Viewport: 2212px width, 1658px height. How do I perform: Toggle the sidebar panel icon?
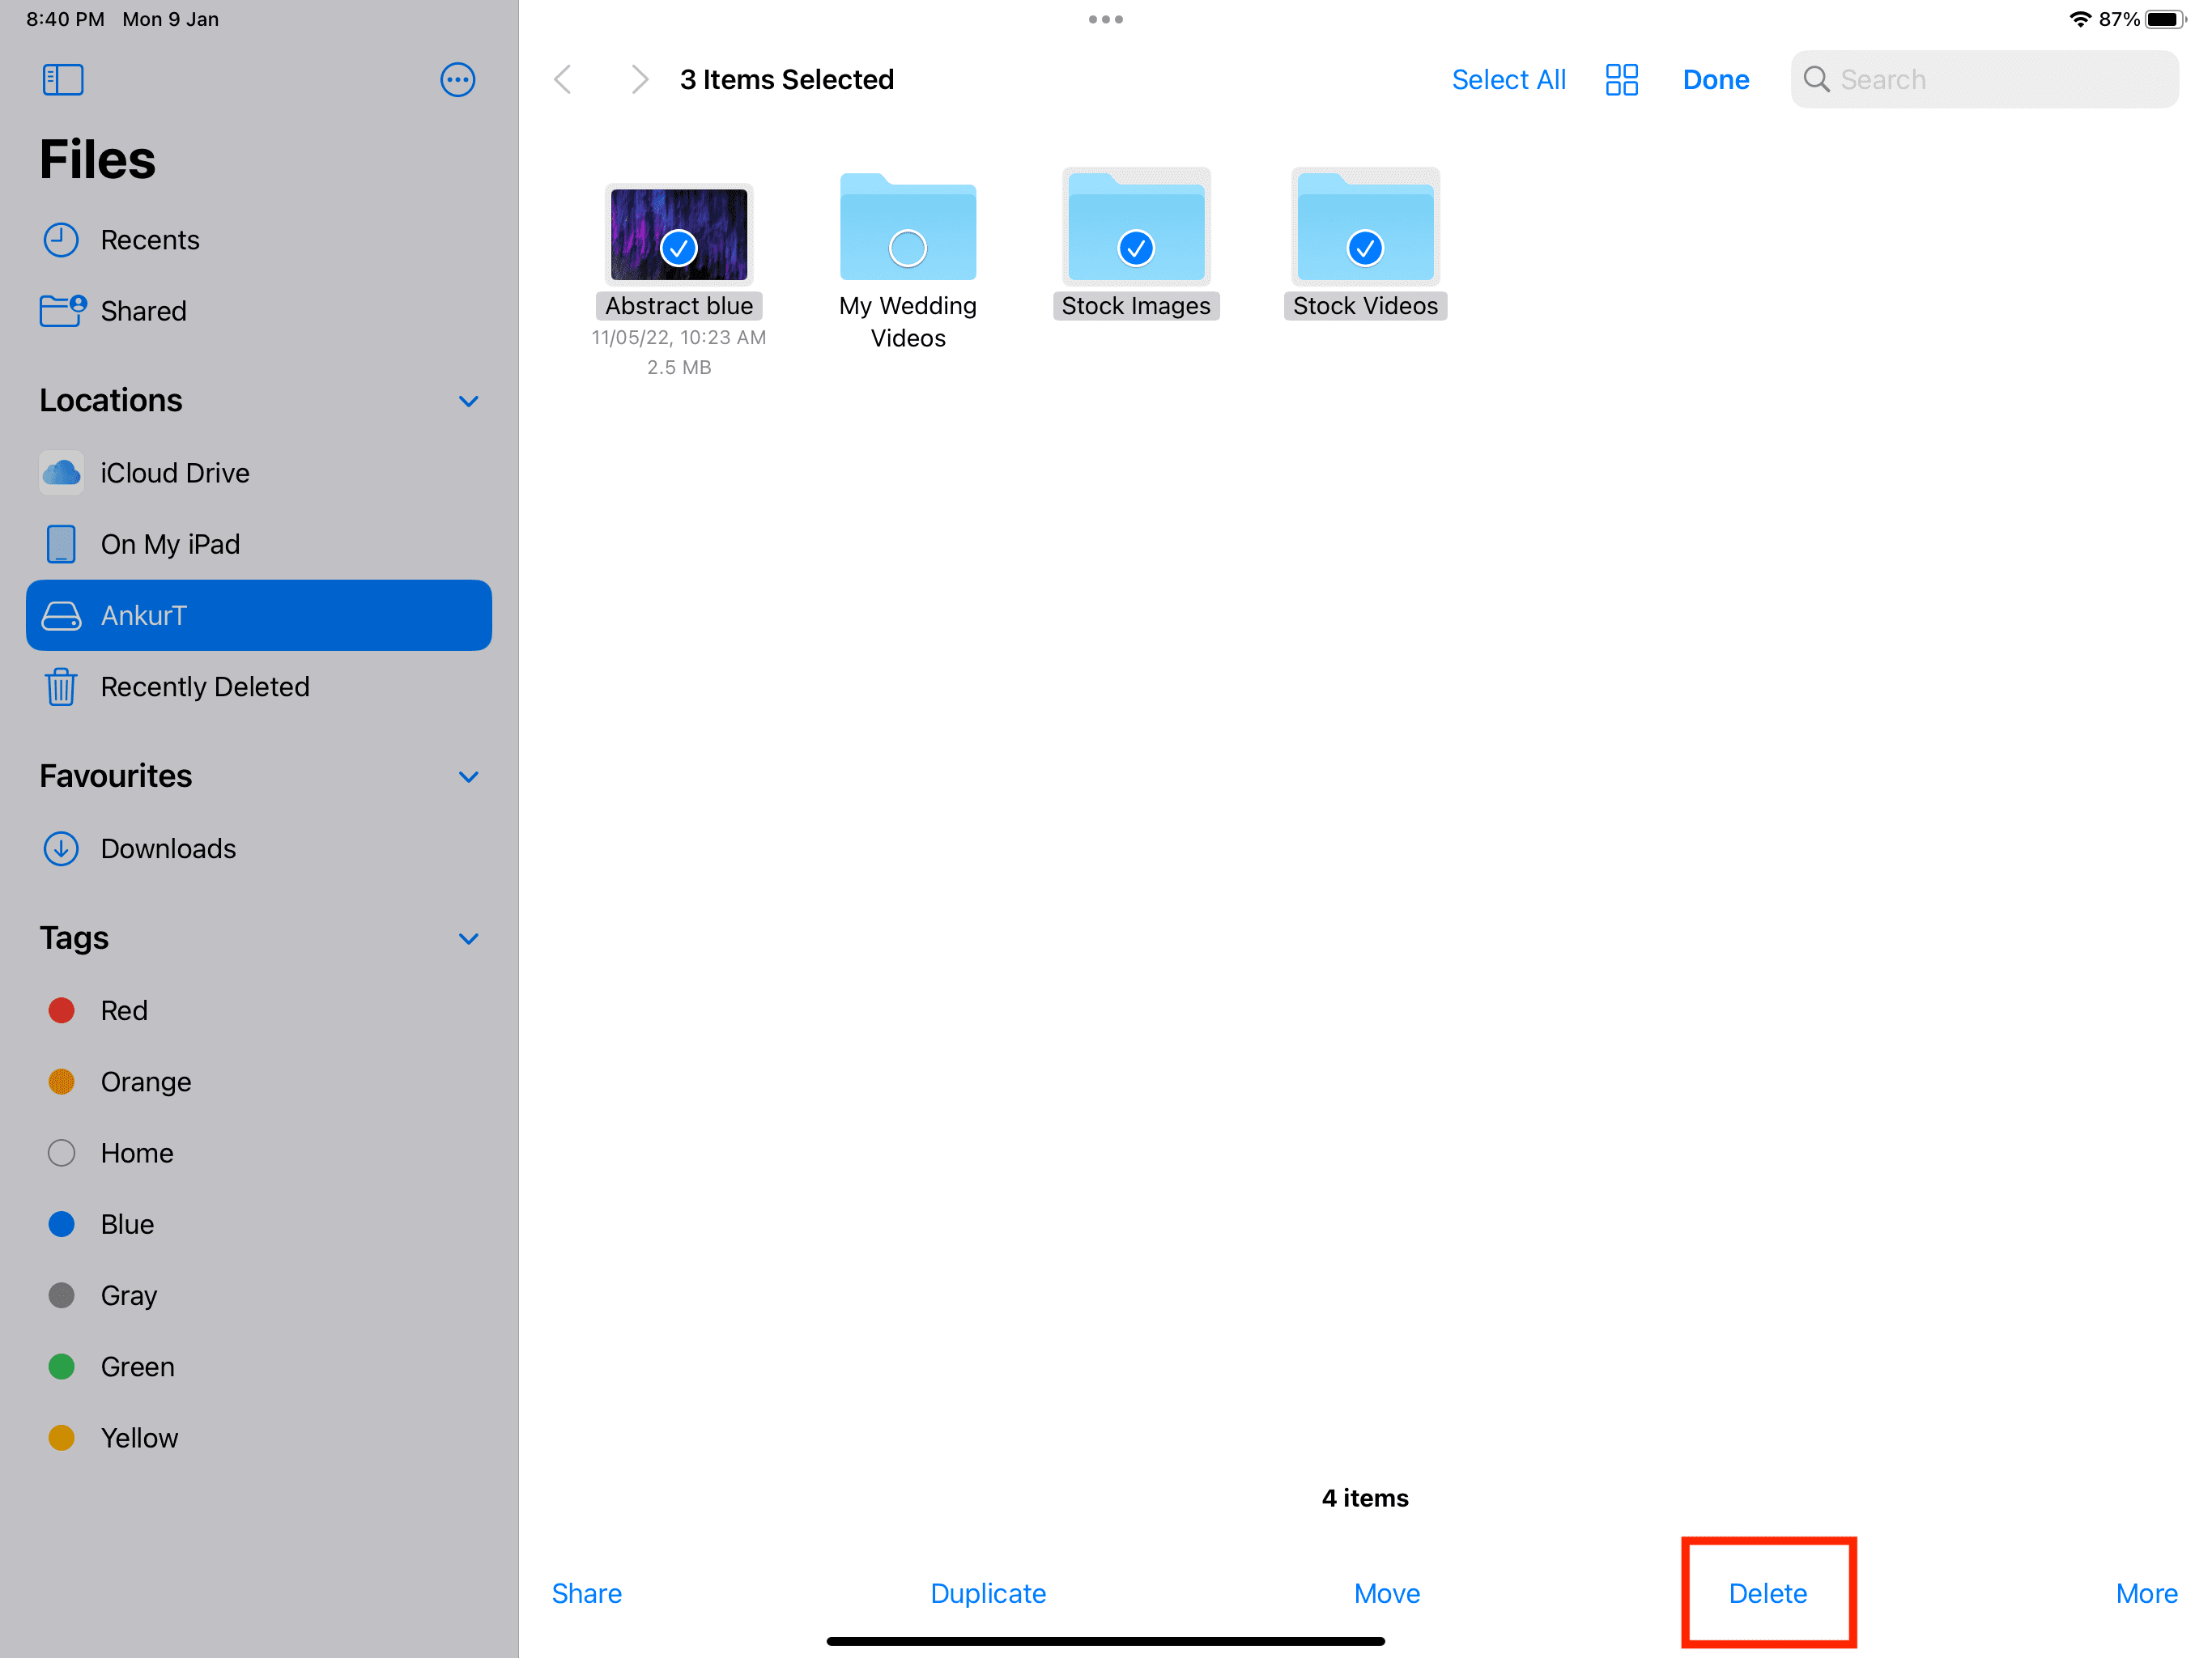[63, 79]
